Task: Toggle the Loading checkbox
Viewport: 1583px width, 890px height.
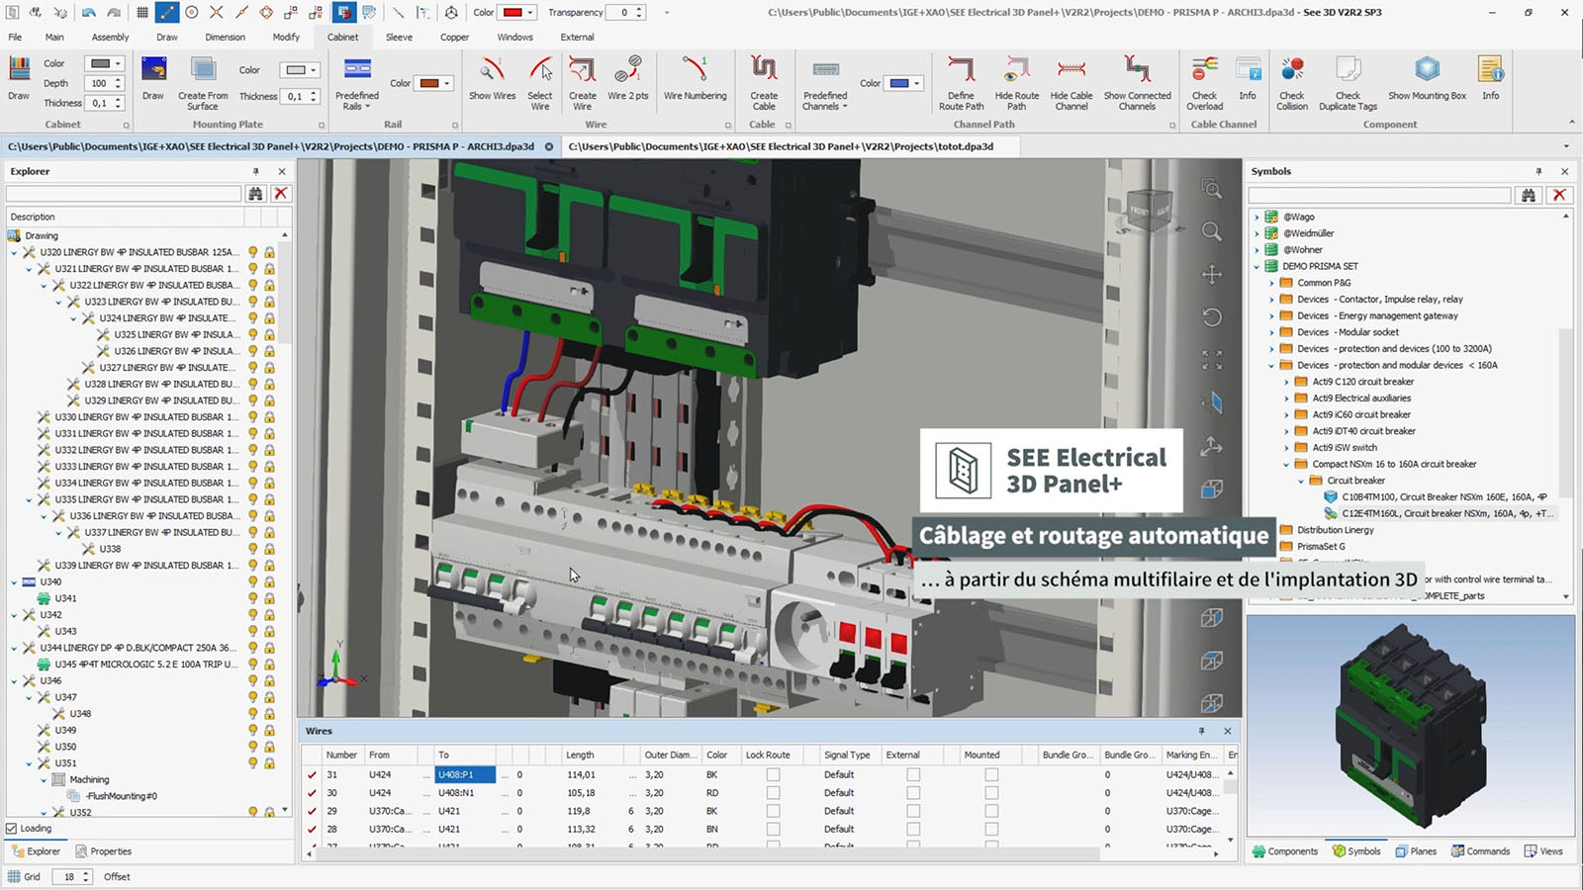Action: click(x=12, y=829)
